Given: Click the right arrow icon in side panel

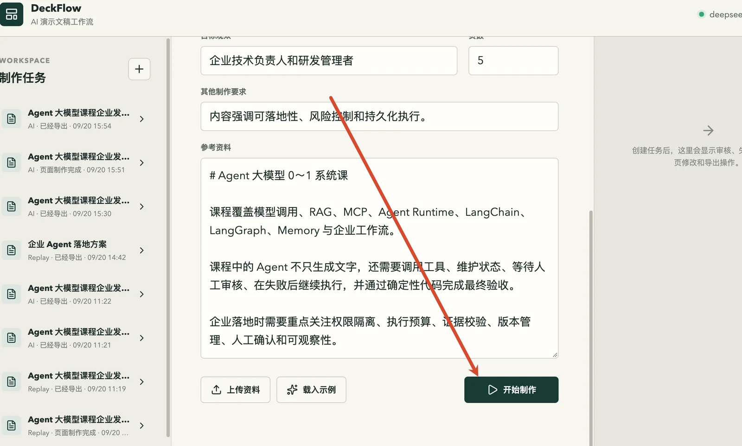Looking at the screenshot, I should [x=708, y=130].
